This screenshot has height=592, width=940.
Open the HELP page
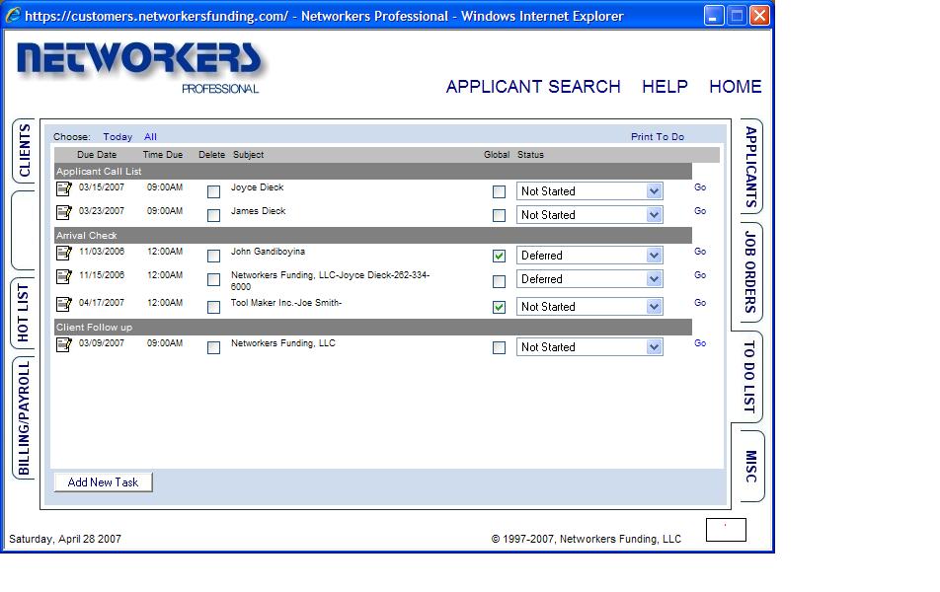665,87
